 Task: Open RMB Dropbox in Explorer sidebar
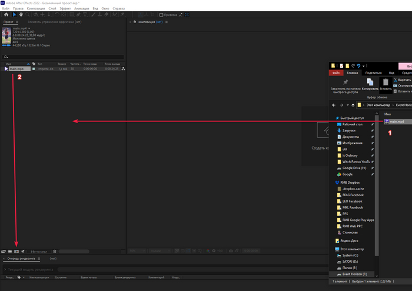click(x=350, y=183)
